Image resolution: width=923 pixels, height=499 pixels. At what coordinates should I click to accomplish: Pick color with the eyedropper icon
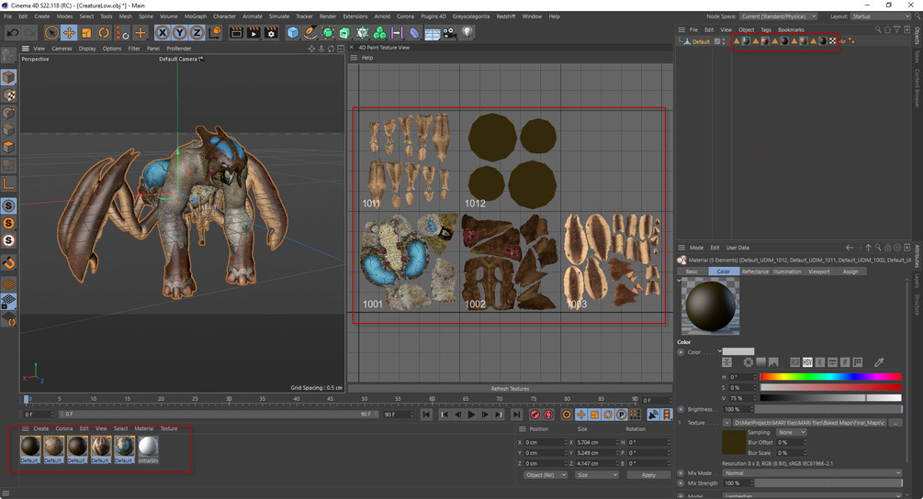(x=878, y=362)
